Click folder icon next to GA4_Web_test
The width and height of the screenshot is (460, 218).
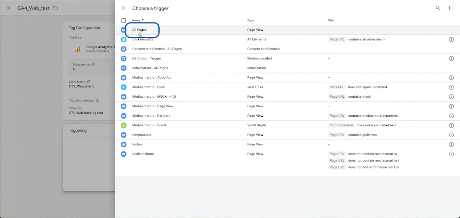[55, 8]
